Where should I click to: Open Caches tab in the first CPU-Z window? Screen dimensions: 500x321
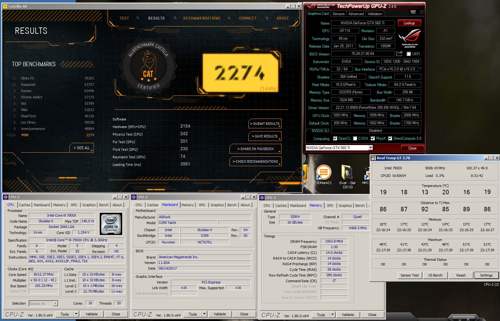[x=25, y=205]
